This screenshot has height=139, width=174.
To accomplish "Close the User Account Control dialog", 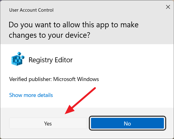I will (x=168, y=7).
